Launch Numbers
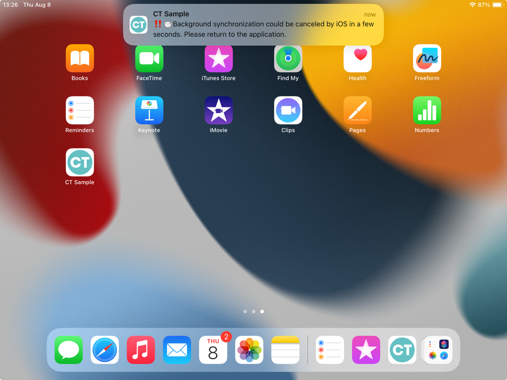The width and height of the screenshot is (507, 380). pos(427,110)
